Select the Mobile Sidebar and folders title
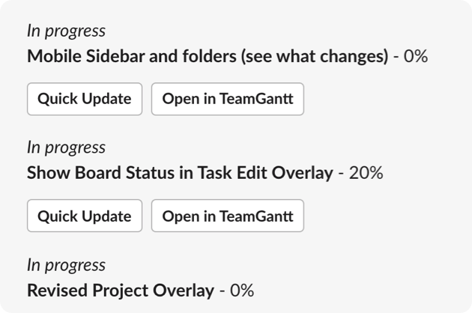 click(208, 56)
